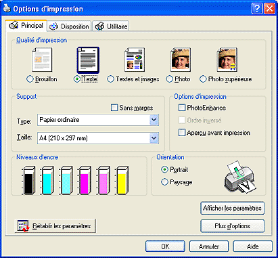This screenshot has width=278, height=258.
Task: Select the Brouillon quality document icon
Action: (x=42, y=60)
